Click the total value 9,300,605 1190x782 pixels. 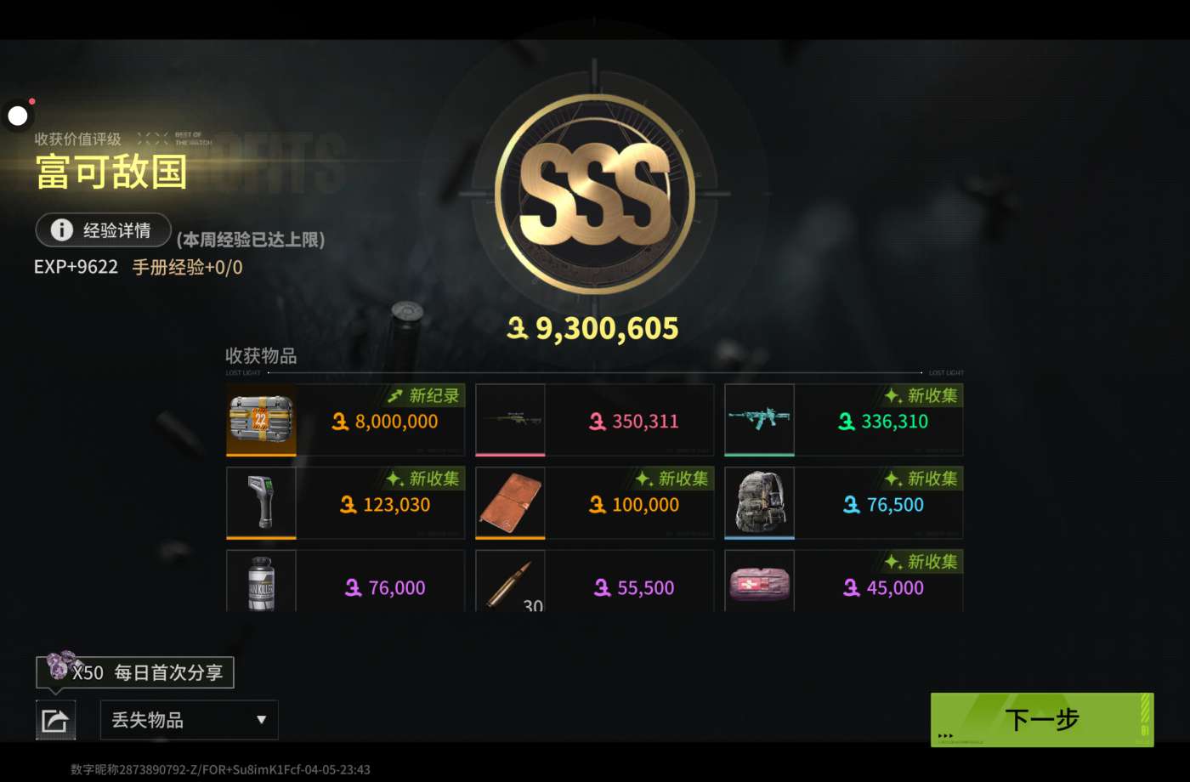tap(593, 328)
